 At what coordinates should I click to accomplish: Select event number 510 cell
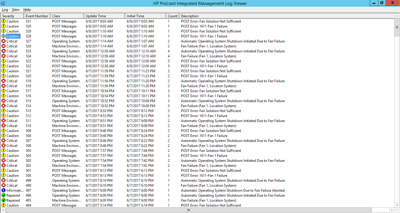click(28, 126)
